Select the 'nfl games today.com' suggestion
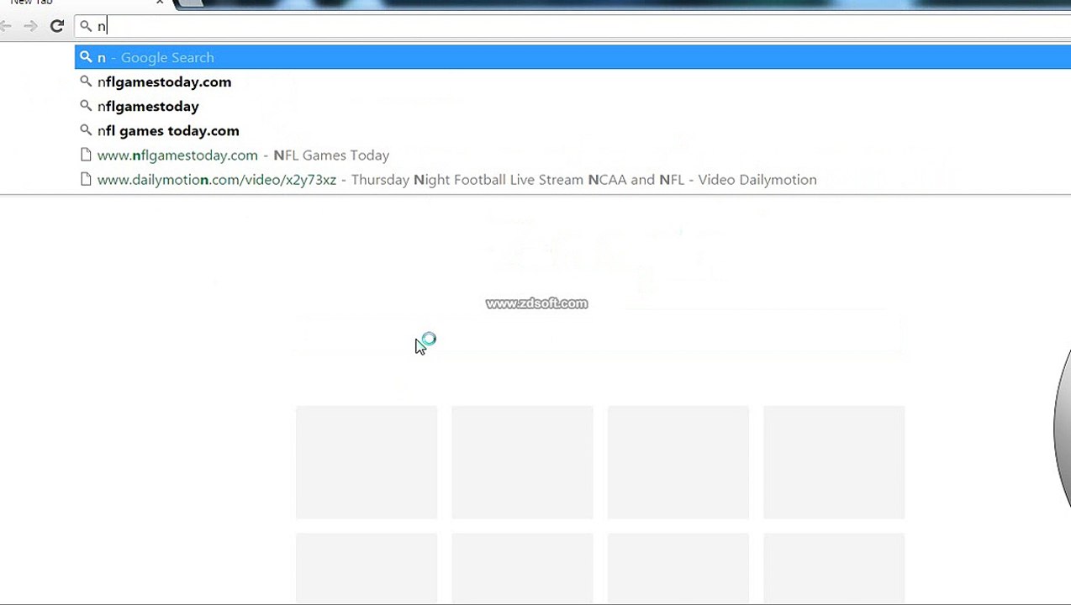The image size is (1071, 605). [x=572, y=130]
